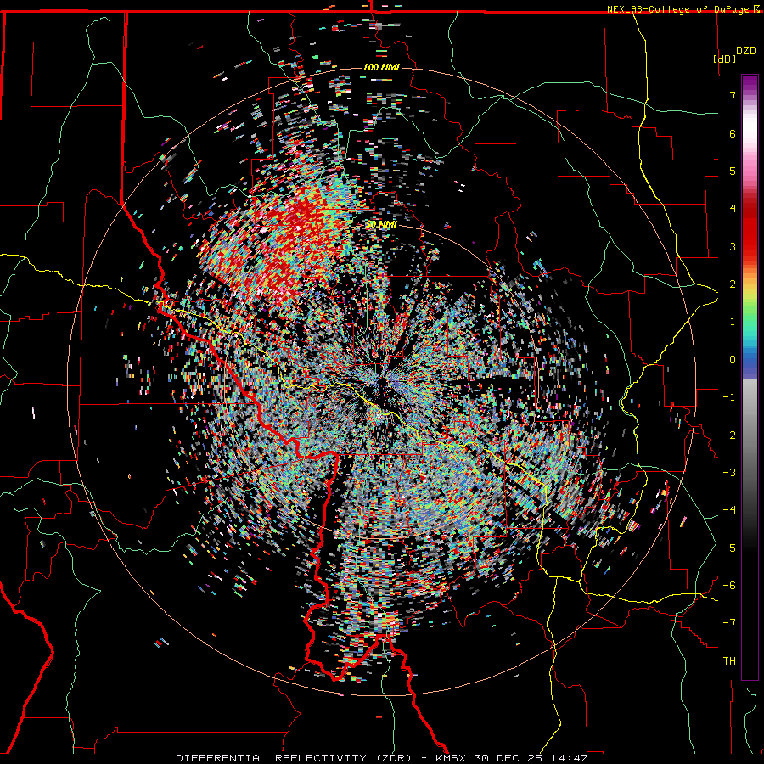Screen dimensions: 764x764
Task: Click the -3 value on color scale
Action: pos(729,473)
